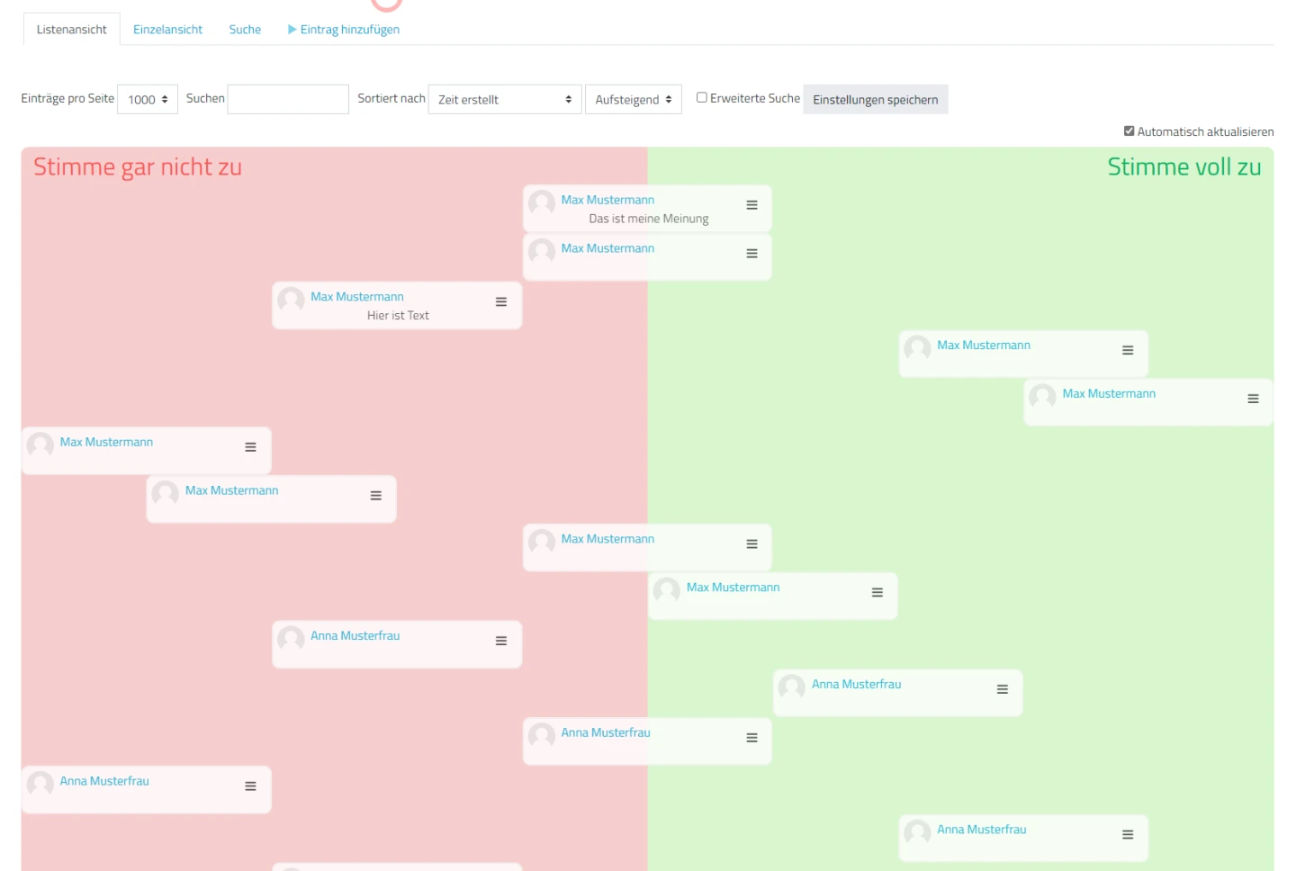
Task: Switch to the Einzelansicht tab
Action: tap(167, 30)
